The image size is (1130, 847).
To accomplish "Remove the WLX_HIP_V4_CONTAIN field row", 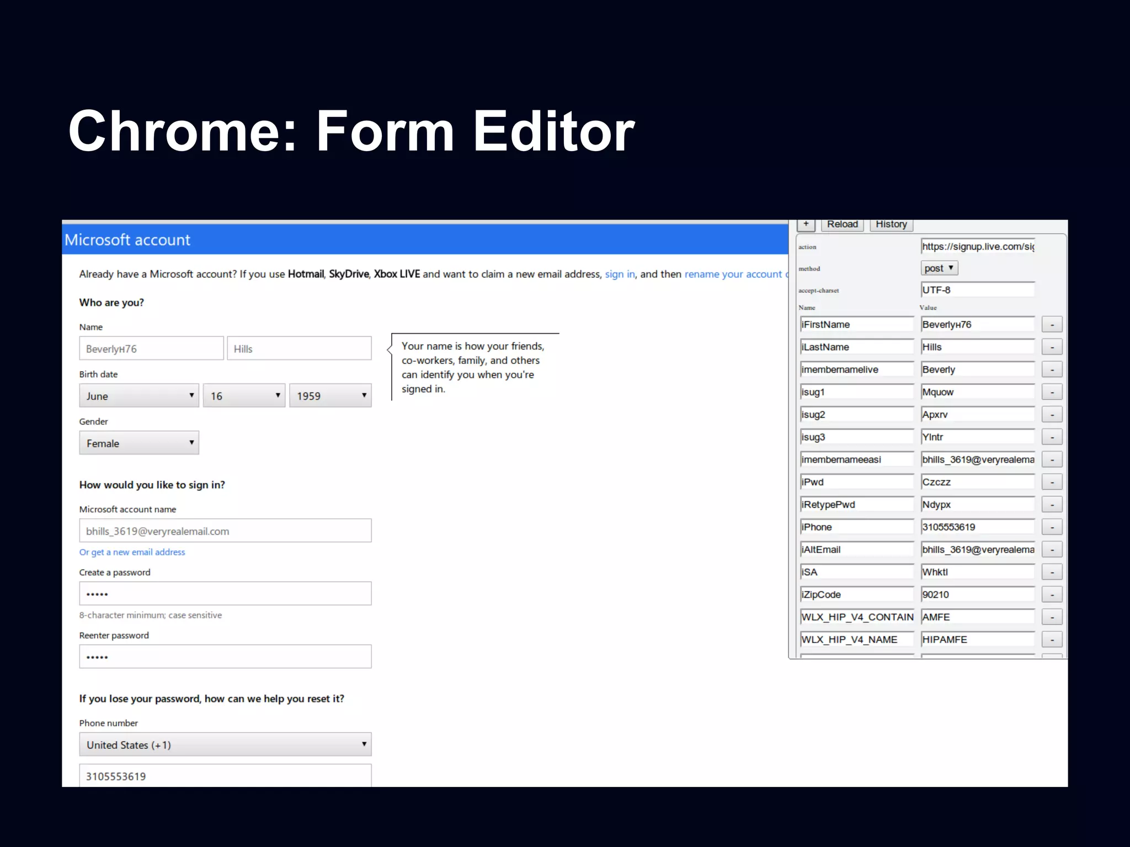I will tap(1052, 617).
